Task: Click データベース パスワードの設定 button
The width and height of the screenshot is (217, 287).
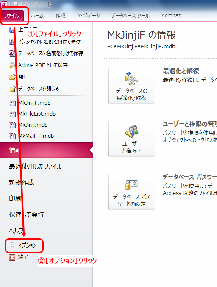Action: tap(132, 192)
